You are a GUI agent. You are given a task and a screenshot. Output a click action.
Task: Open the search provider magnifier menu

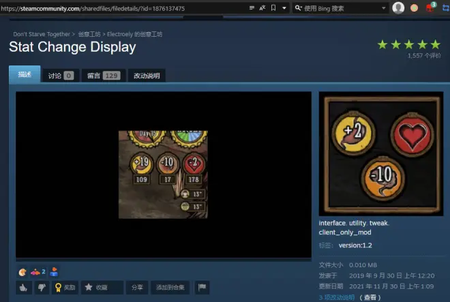pos(299,7)
